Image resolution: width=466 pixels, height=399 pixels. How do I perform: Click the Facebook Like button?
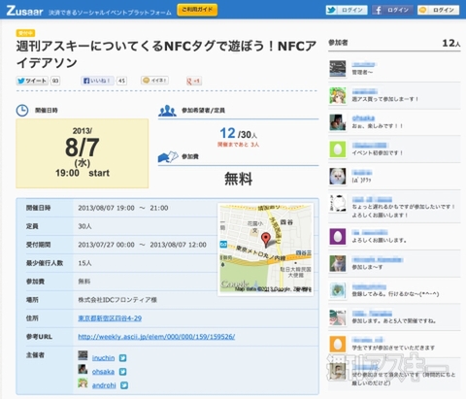tap(97, 81)
